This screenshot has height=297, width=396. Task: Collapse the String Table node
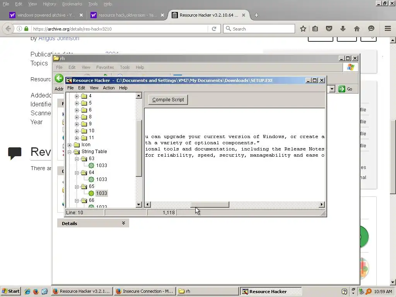coord(70,152)
